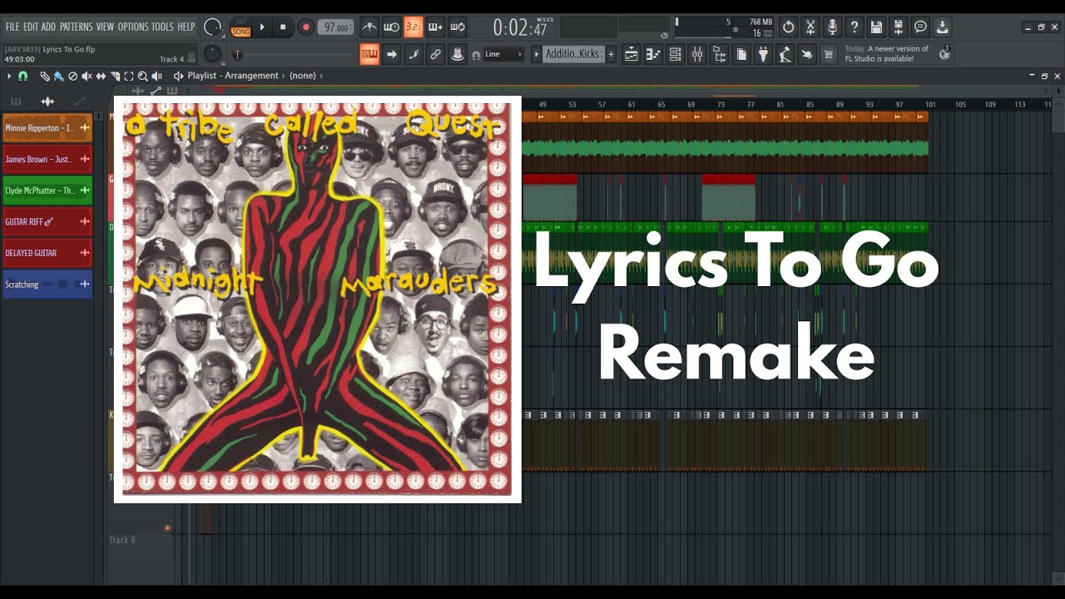
Task: Toggle the metronome
Action: point(369,27)
